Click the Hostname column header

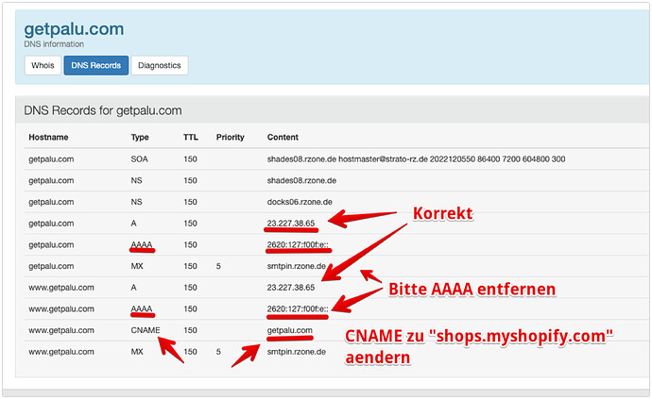click(x=48, y=138)
